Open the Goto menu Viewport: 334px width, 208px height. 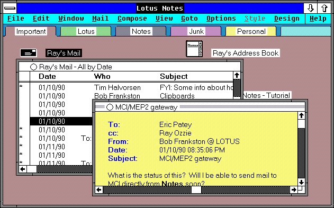click(x=189, y=19)
